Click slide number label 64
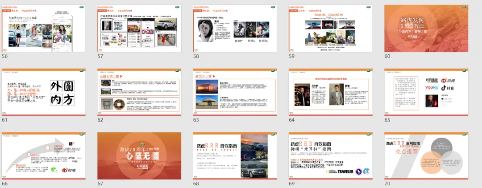The width and height of the screenshot is (482, 188). (x=292, y=120)
